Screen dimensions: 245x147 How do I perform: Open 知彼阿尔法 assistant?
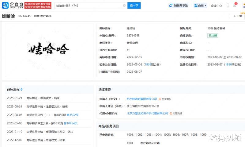[179, 6]
